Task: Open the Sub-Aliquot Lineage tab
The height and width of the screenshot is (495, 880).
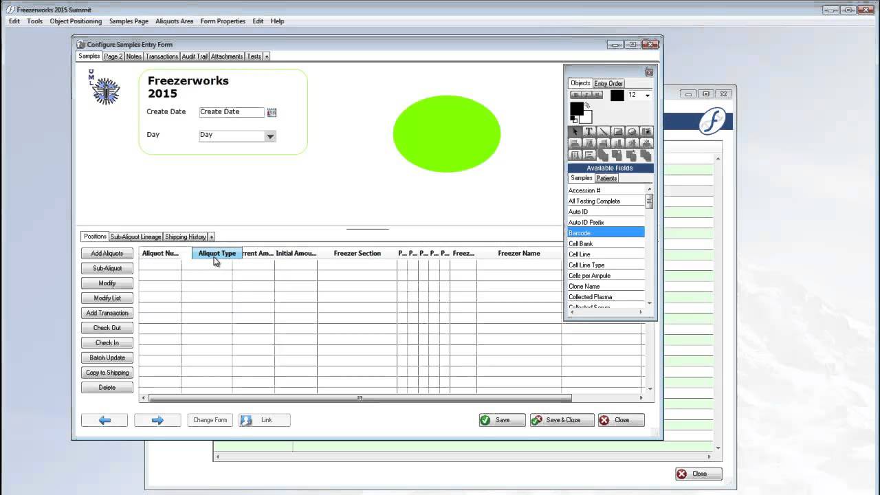Action: tap(135, 236)
